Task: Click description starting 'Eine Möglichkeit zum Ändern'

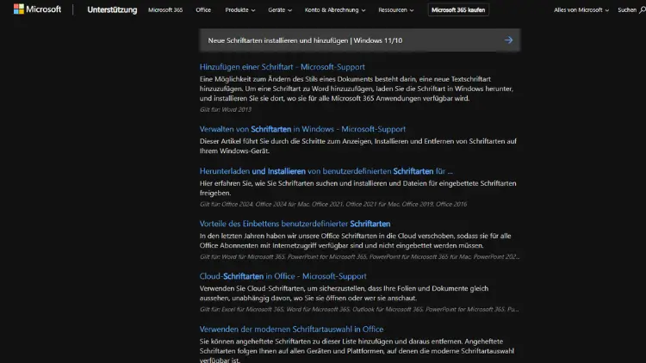Action: pyautogui.click(x=357, y=89)
